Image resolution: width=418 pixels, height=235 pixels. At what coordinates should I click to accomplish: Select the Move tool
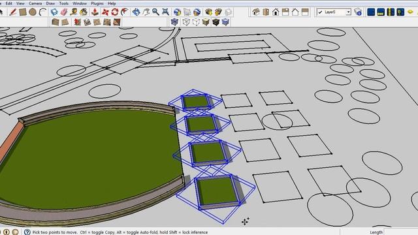pos(105,12)
